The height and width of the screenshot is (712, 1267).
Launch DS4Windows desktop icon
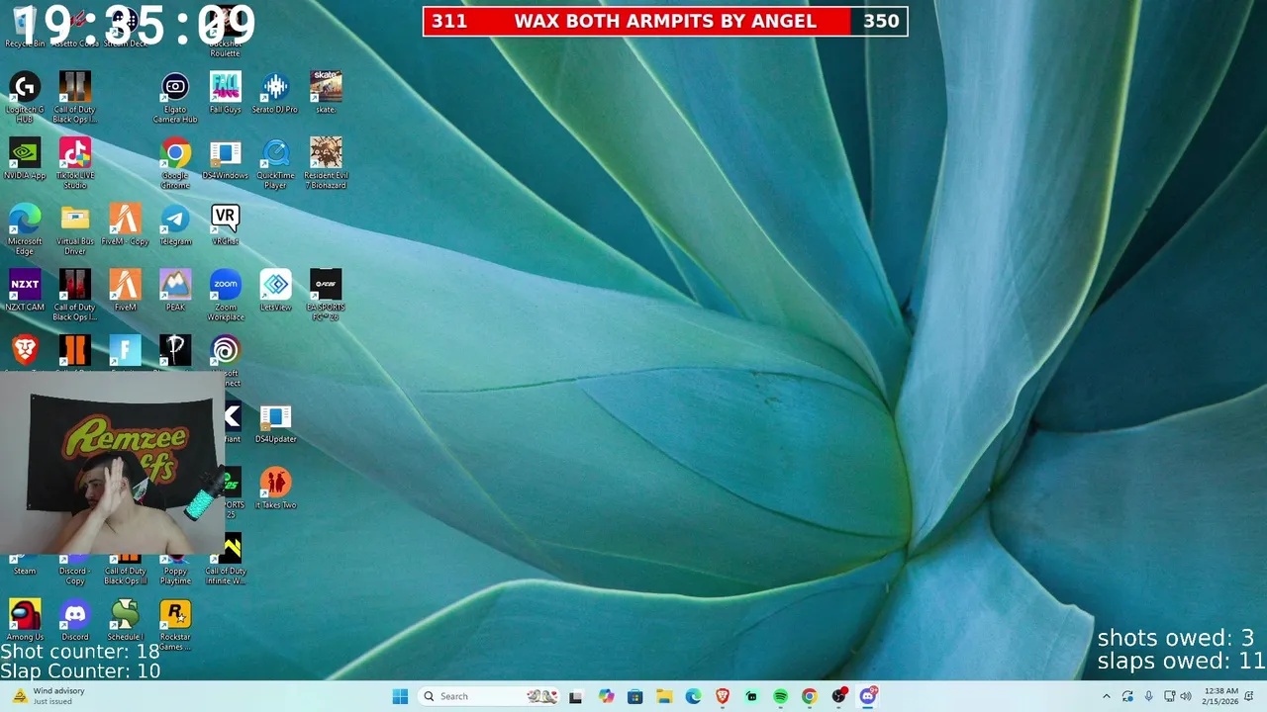pyautogui.click(x=225, y=158)
